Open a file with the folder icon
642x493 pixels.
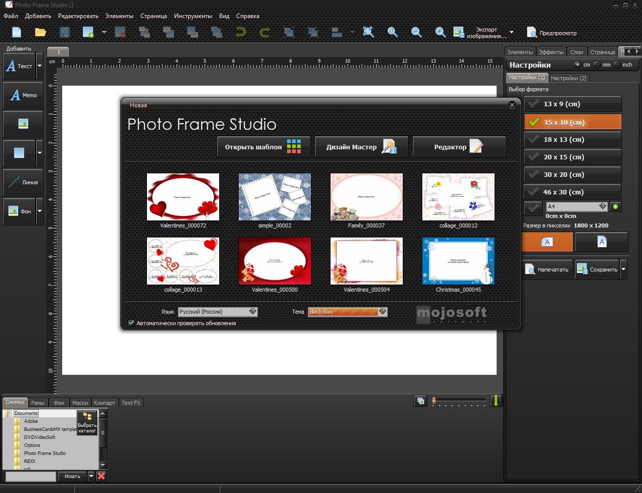click(41, 32)
